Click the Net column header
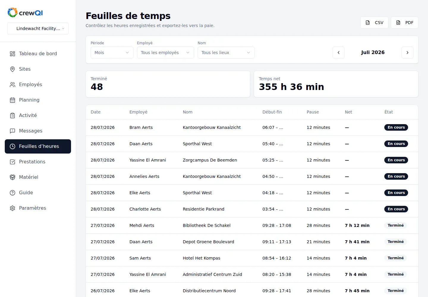 coord(348,112)
